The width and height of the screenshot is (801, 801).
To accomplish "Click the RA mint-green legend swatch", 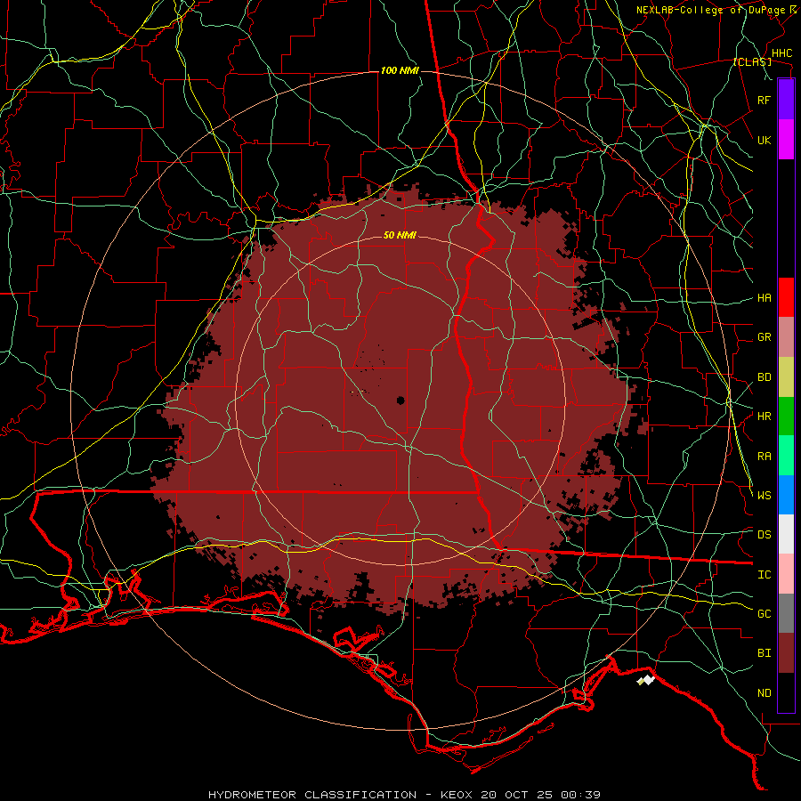I will tap(786, 456).
